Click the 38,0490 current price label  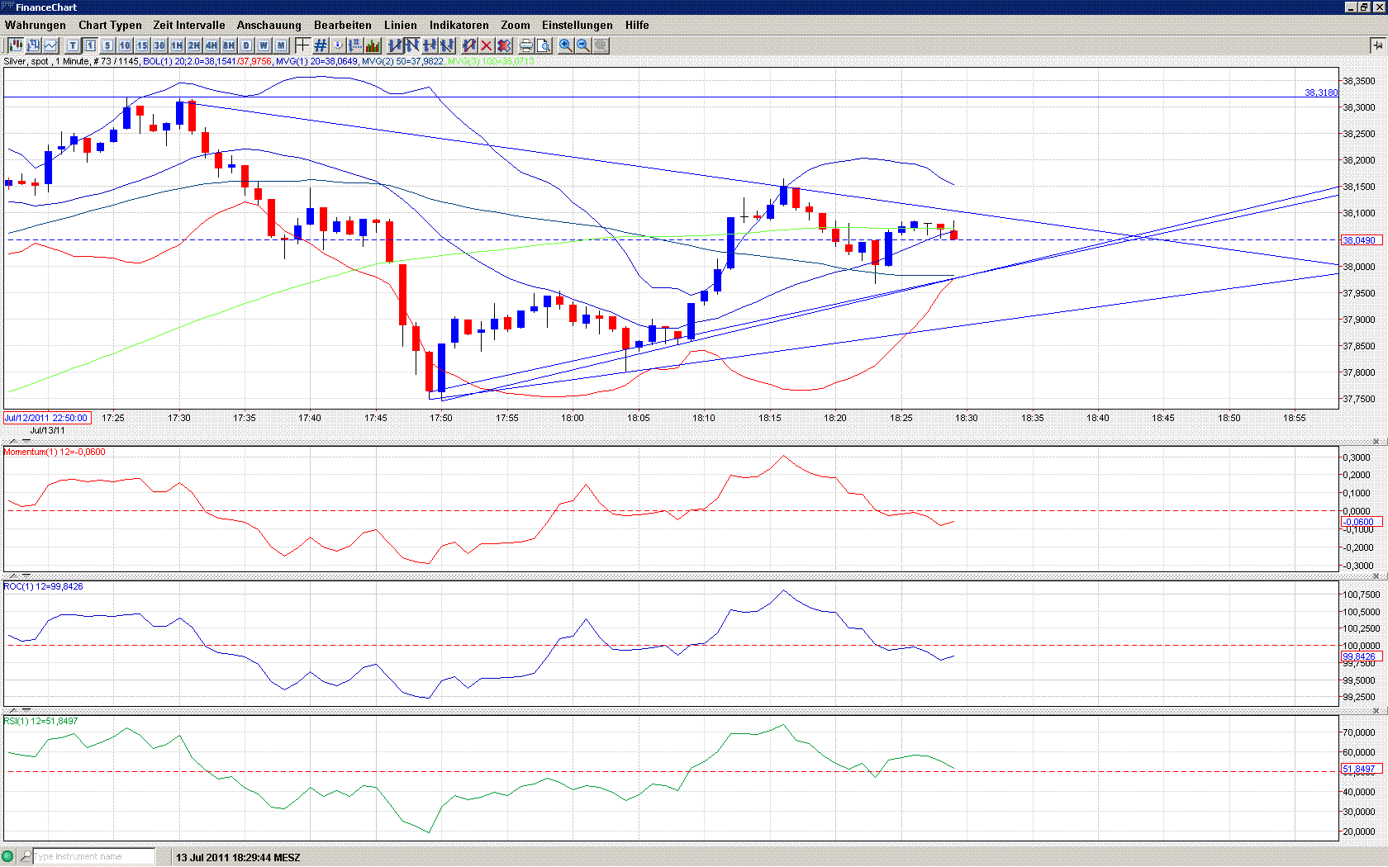1360,240
